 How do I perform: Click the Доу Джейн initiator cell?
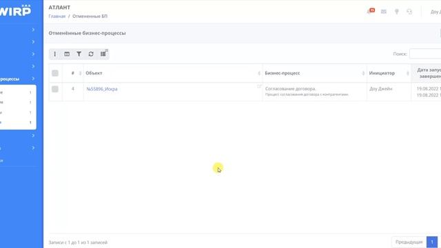[381, 89]
